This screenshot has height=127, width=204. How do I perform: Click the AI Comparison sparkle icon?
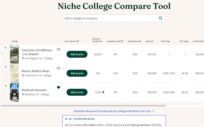point(66,119)
